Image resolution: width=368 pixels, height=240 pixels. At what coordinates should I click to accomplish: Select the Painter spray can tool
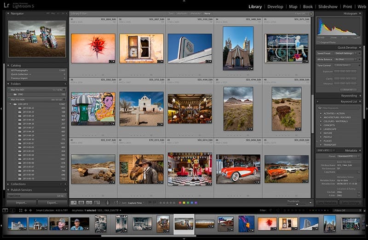[108, 203]
